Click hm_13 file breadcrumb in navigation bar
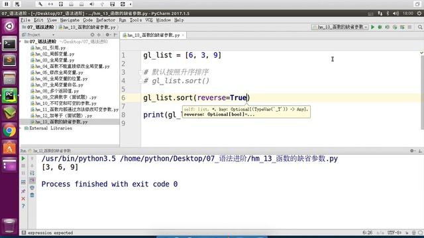The height and width of the screenshot is (238, 424). click(x=87, y=27)
